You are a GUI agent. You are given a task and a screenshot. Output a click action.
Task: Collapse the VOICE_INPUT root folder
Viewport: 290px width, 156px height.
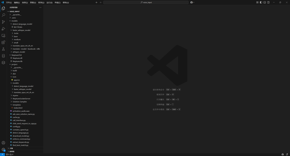click(x=25, y=12)
